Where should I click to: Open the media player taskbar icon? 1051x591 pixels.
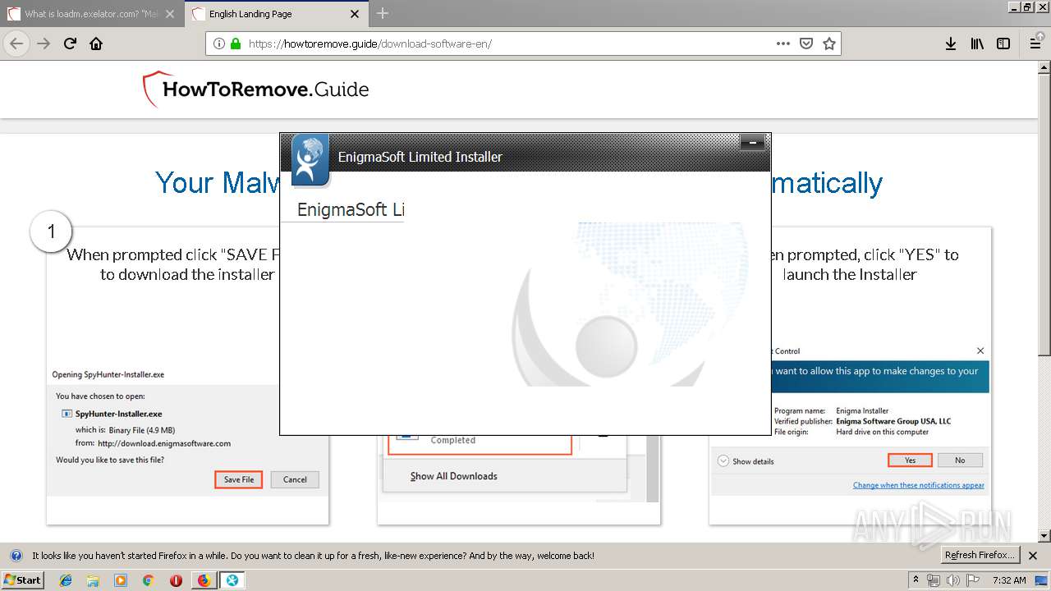[x=121, y=580]
